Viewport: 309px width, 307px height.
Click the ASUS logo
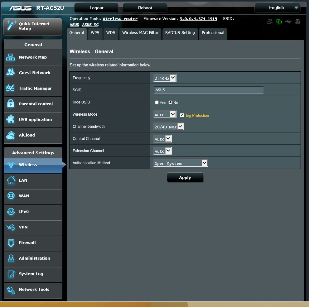tap(20, 8)
